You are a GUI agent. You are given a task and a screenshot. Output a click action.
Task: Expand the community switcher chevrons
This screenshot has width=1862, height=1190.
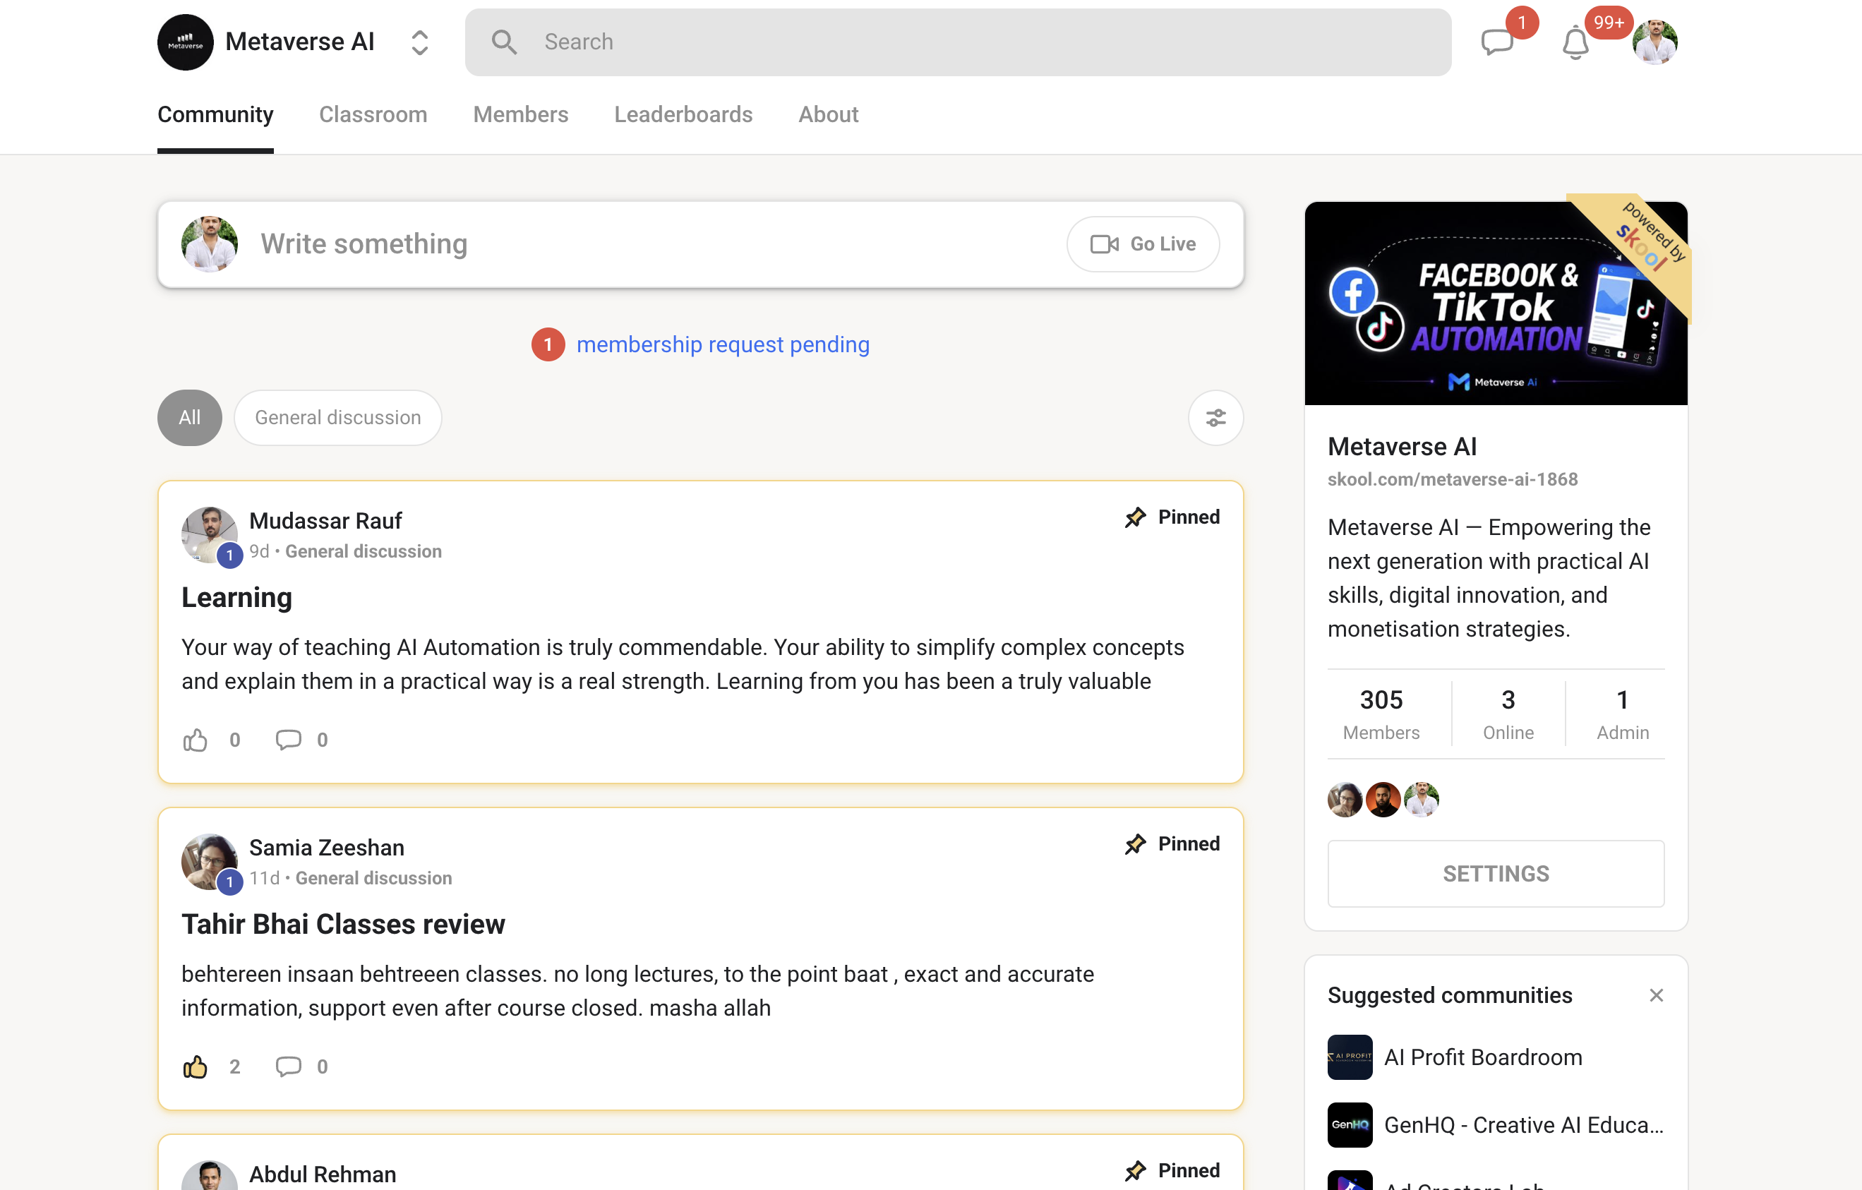point(419,42)
